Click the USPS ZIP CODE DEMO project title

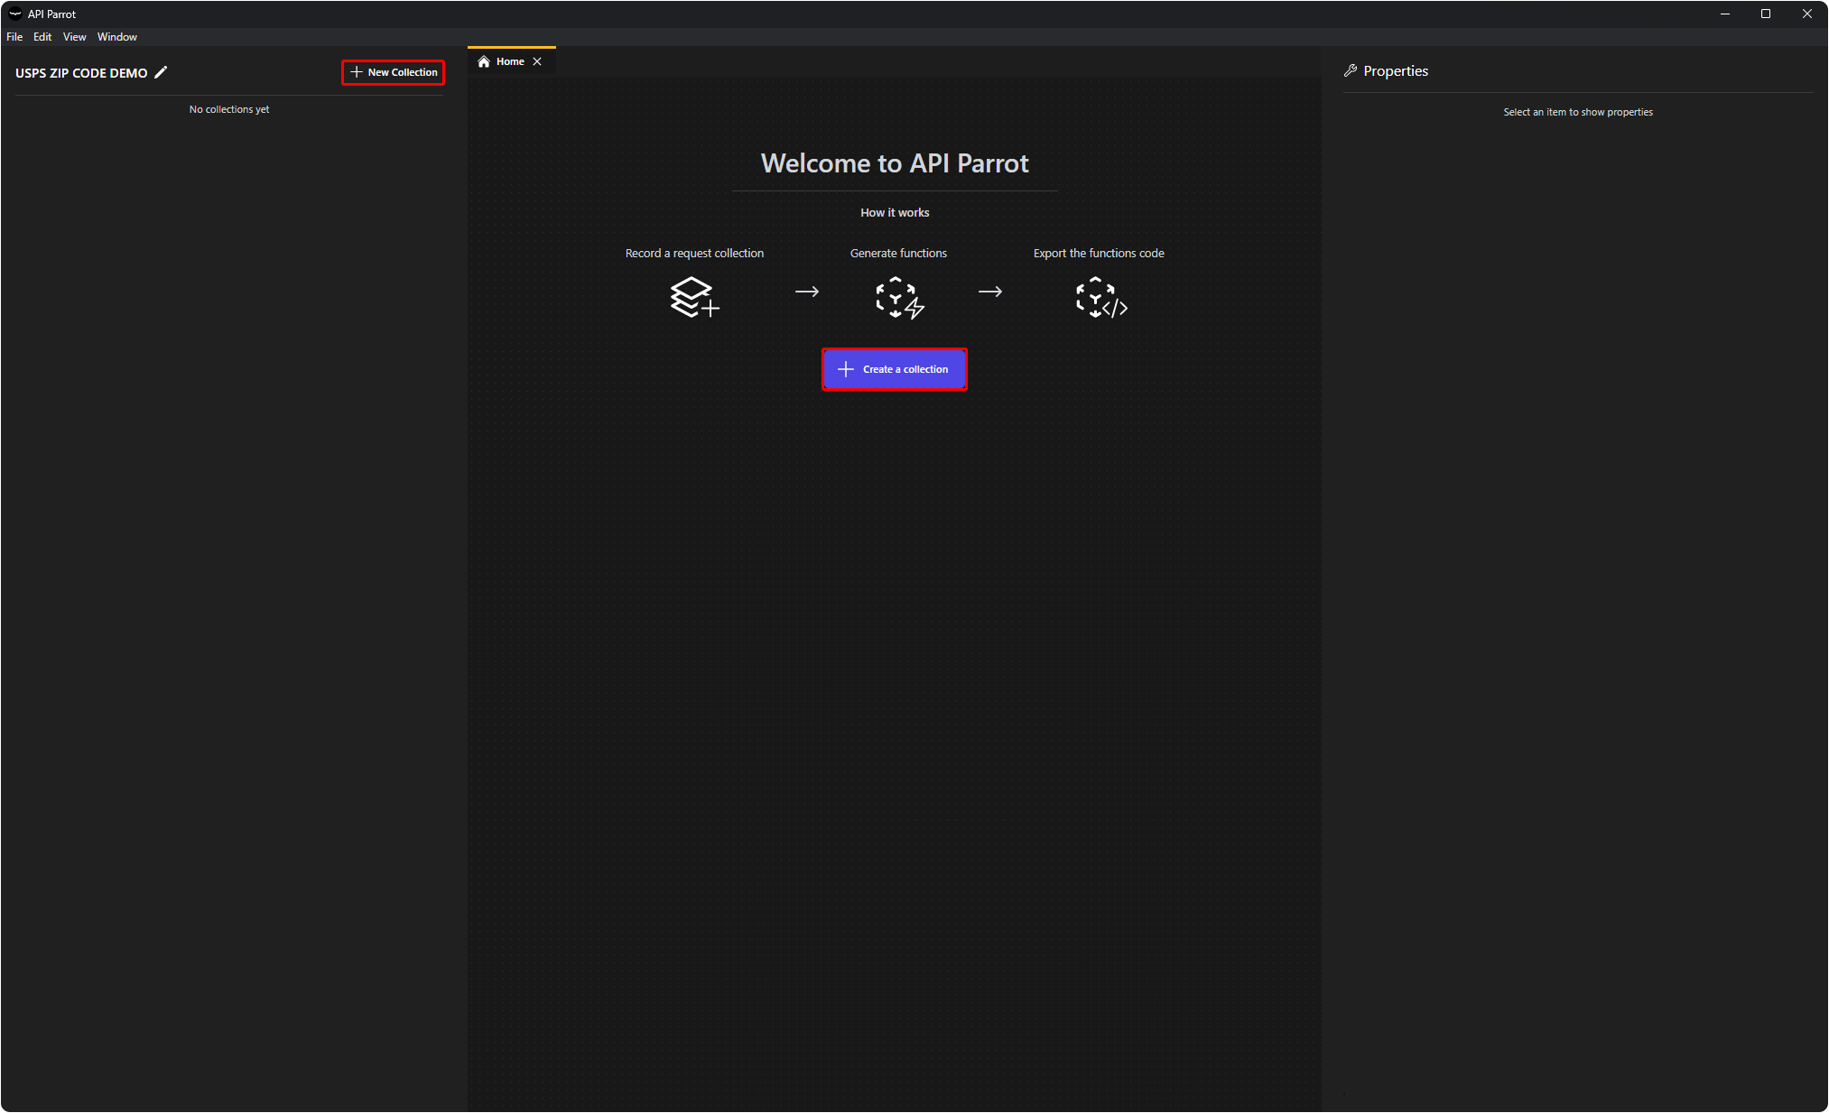tap(81, 73)
